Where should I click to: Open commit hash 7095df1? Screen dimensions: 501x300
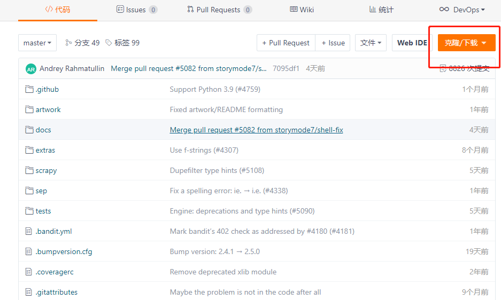[x=286, y=69]
